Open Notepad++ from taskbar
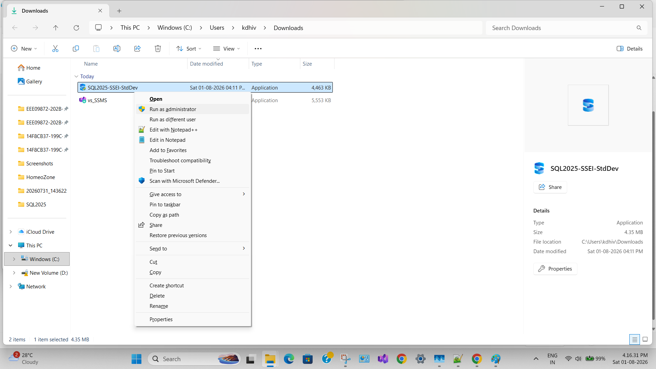 pyautogui.click(x=458, y=359)
